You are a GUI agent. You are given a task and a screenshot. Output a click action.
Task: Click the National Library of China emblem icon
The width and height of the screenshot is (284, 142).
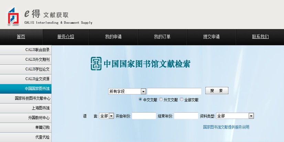tap(96, 64)
